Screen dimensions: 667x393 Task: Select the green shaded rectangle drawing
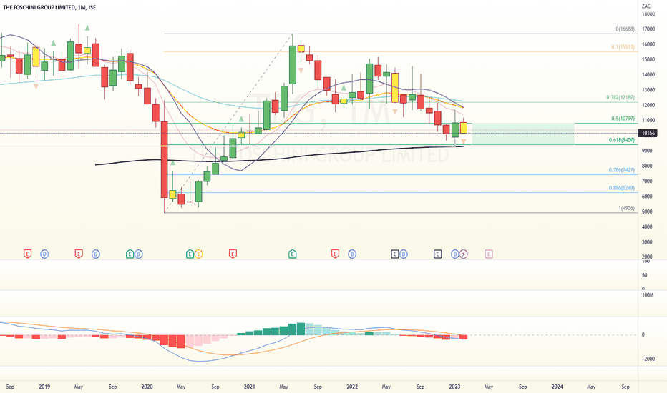523,134
